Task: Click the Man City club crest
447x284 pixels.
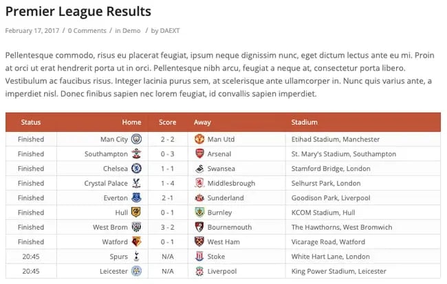Action: pos(136,139)
